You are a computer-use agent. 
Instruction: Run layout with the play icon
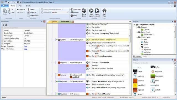click(91, 11)
